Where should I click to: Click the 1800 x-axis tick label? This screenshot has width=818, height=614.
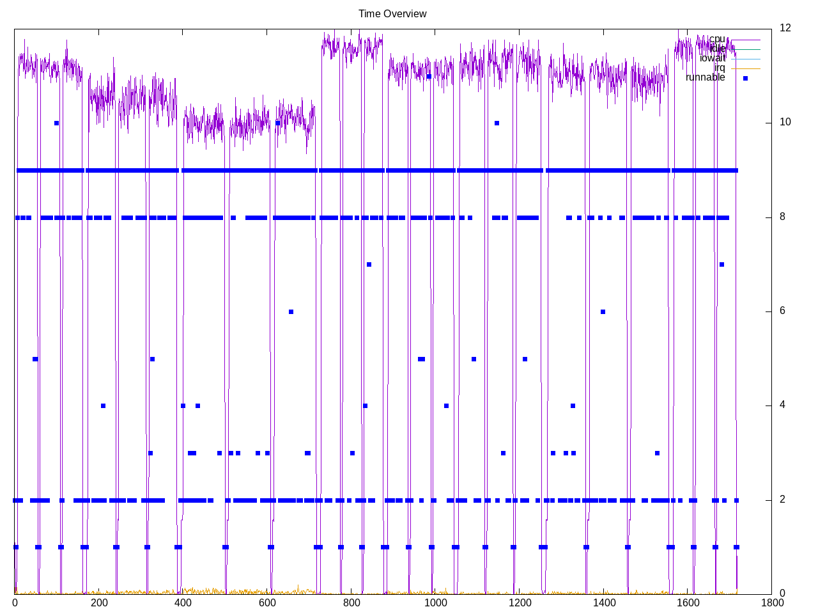[x=771, y=602]
